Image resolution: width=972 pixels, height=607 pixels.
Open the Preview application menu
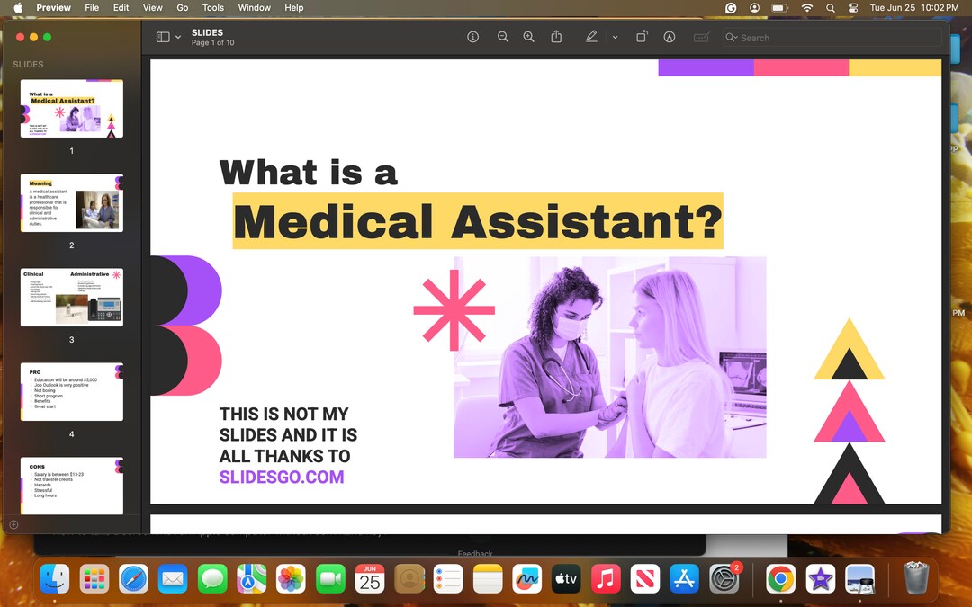(x=53, y=8)
